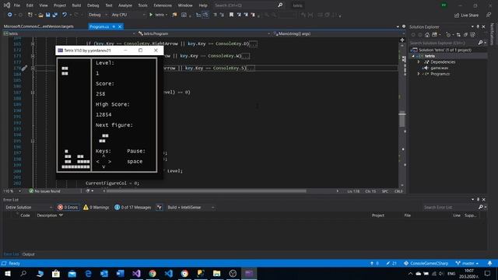This screenshot has width=498, height=280.
Task: Open the Windows Start menu
Action: [x=7, y=273]
